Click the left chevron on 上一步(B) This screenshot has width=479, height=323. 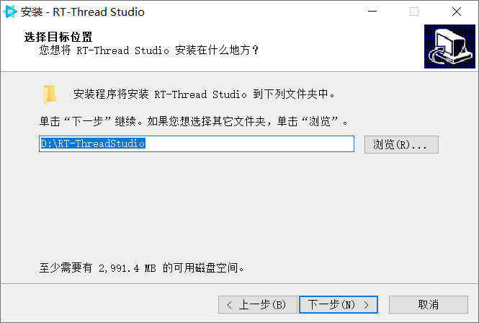pyautogui.click(x=230, y=305)
